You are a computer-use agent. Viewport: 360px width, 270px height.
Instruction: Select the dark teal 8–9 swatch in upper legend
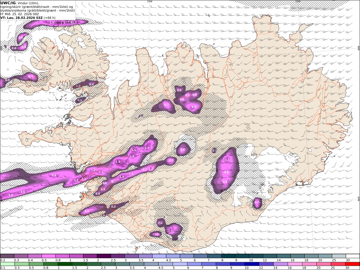point(228,256)
